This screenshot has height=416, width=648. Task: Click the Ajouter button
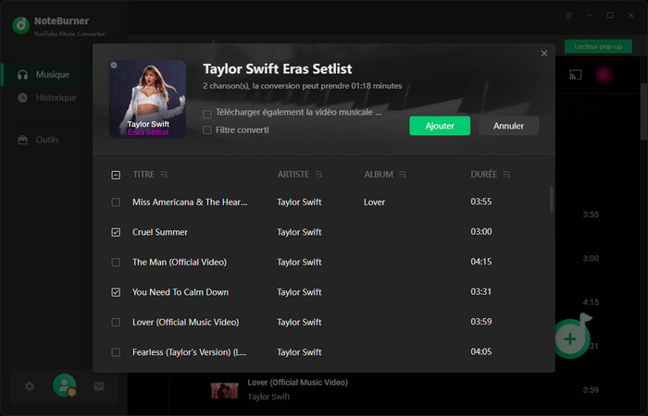[x=440, y=126]
